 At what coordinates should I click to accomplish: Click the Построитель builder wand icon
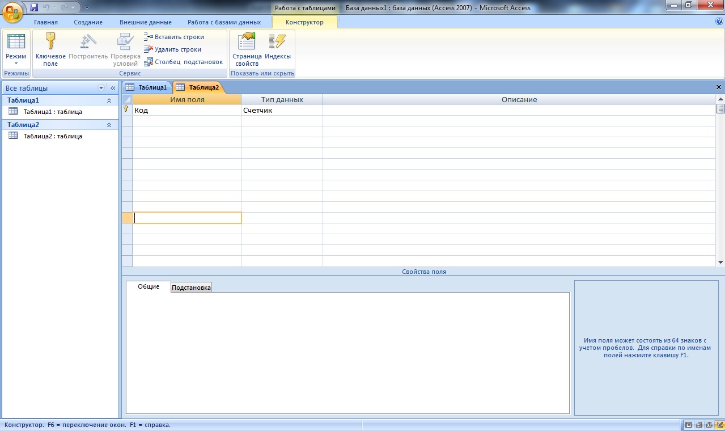88,47
